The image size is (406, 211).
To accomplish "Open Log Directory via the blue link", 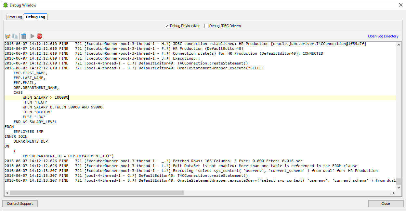I will click(383, 36).
